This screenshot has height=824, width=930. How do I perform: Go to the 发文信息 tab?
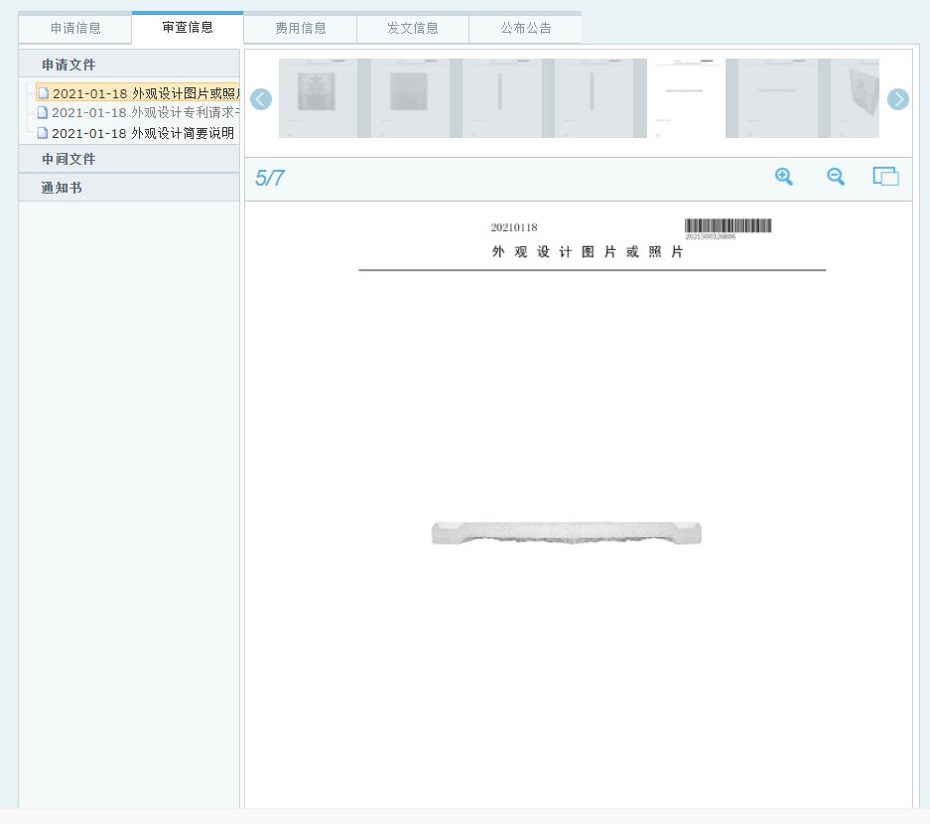(413, 28)
